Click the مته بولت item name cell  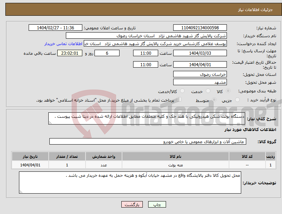[x=175, y=165]
